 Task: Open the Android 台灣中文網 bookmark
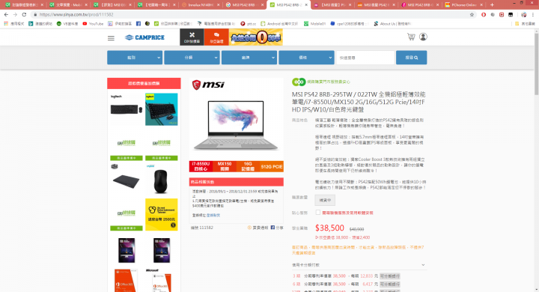click(279, 24)
